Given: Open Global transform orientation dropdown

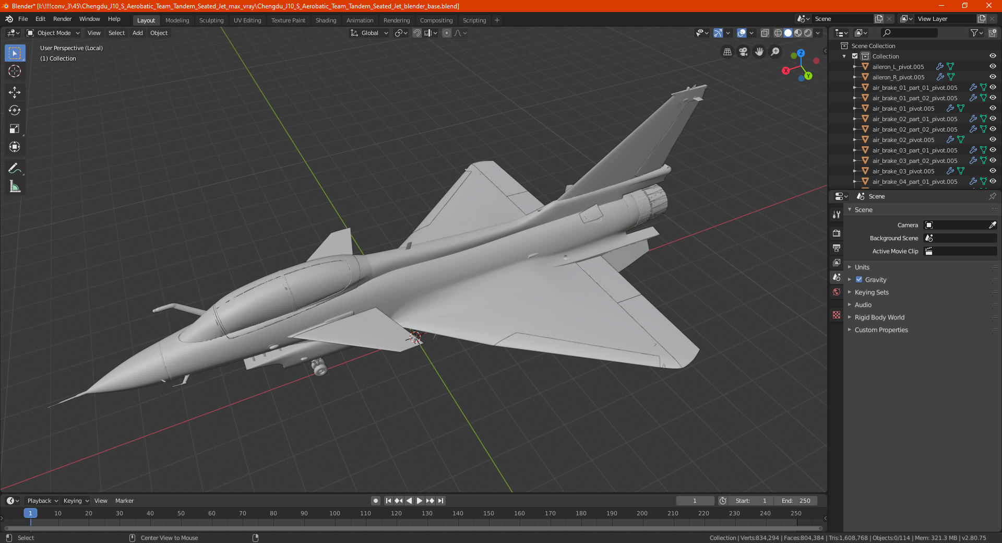Looking at the screenshot, I should tap(369, 33).
